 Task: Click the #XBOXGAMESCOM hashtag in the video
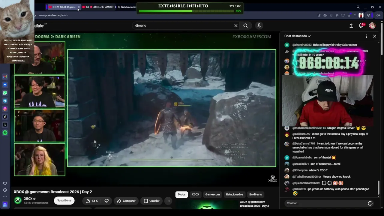(252, 37)
